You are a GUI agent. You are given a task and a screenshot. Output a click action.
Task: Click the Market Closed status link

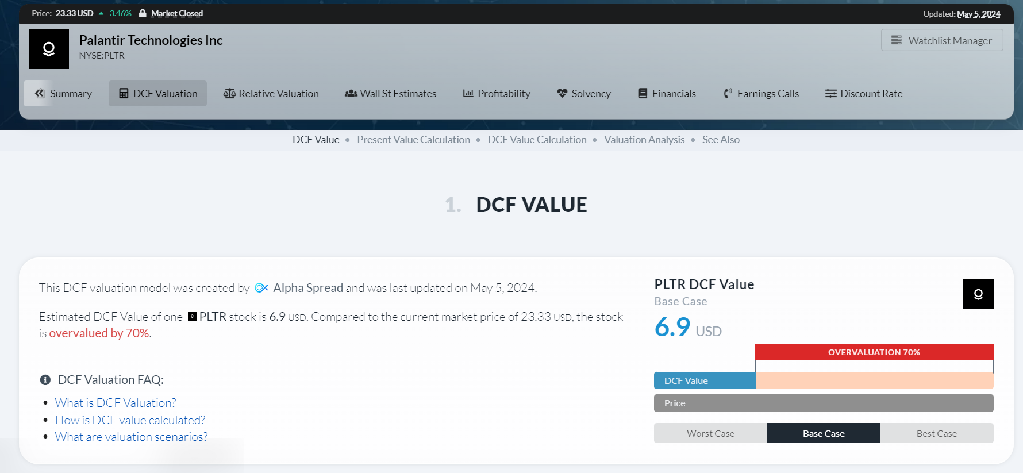177,13
